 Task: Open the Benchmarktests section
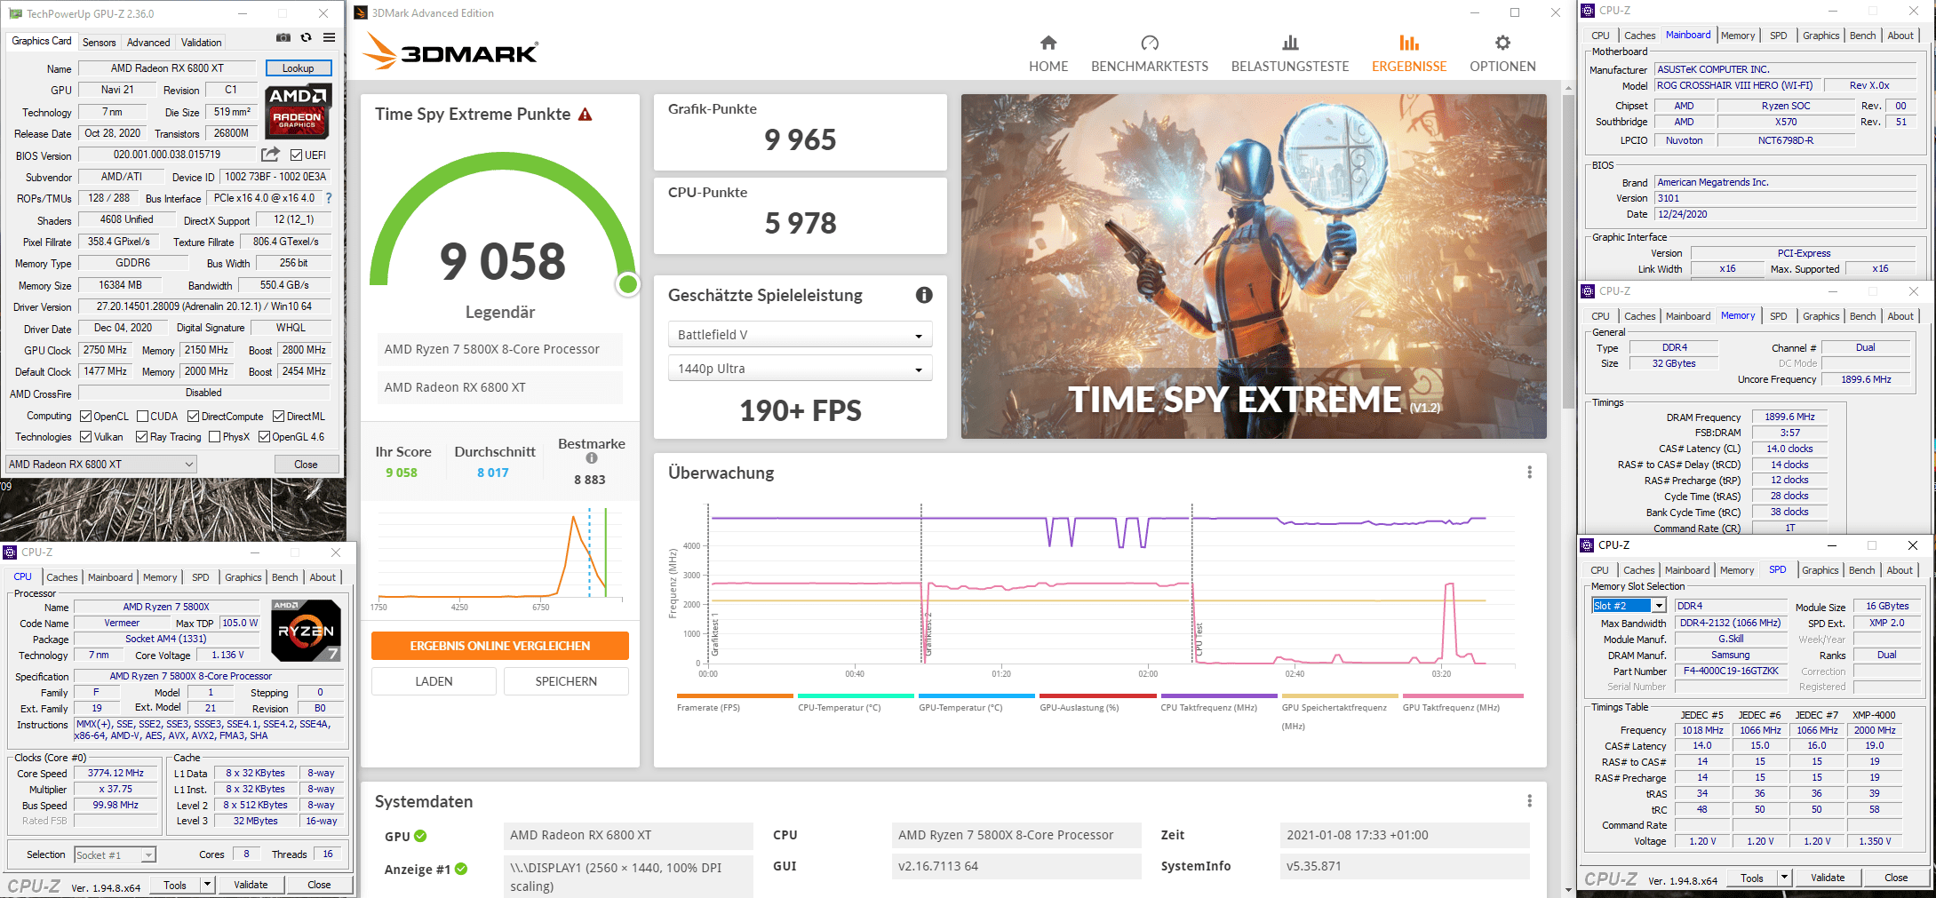pyautogui.click(x=1150, y=53)
